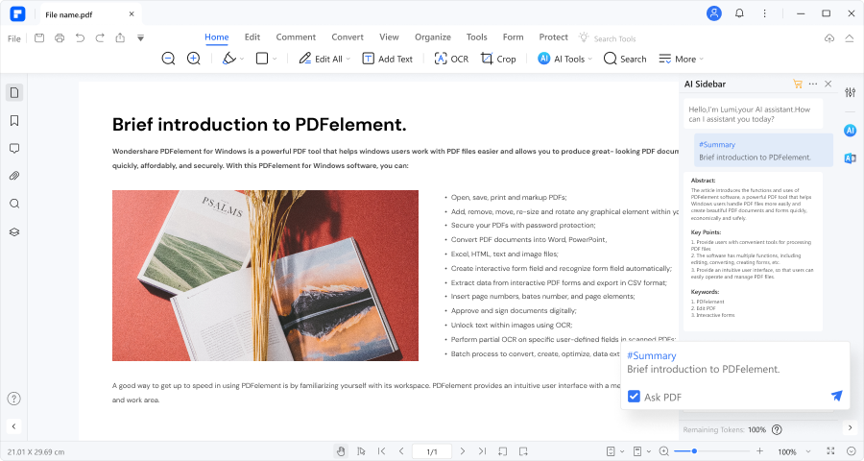Open the Convert tab
The width and height of the screenshot is (864, 461).
click(x=348, y=36)
